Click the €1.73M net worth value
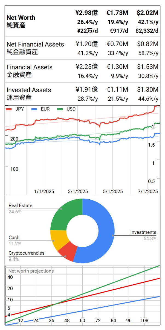The height and width of the screenshot is (330, 165). click(117, 13)
